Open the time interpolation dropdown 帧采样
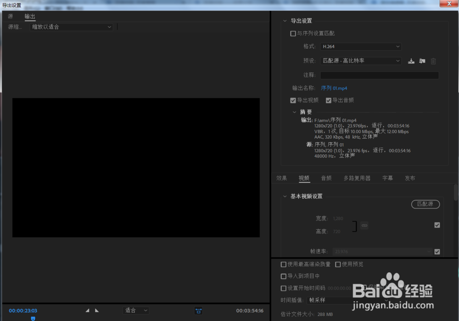This screenshot has width=459, height=321. pyautogui.click(x=348, y=300)
